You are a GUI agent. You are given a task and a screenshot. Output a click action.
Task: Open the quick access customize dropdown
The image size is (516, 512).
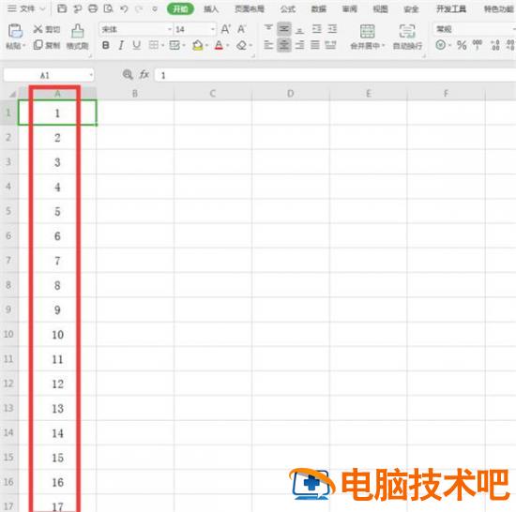pyautogui.click(x=155, y=8)
